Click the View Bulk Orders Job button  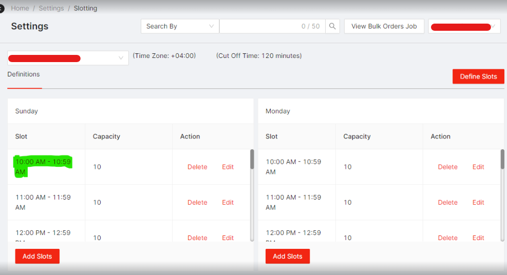384,26
